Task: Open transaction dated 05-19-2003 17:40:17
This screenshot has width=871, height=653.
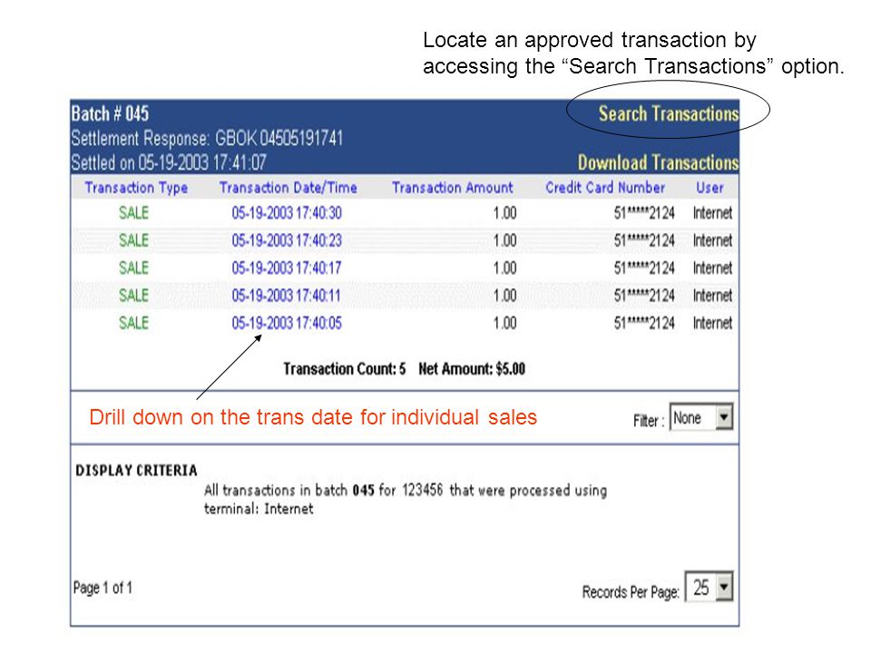Action: point(287,268)
